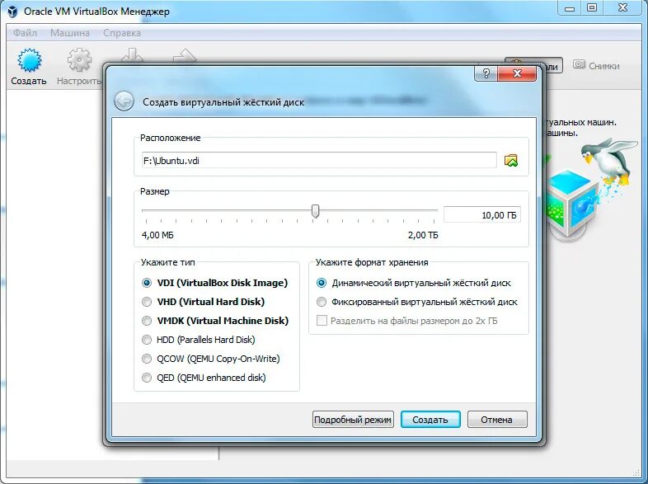Toggle Разделить на файлы размером до 2х ГБ

click(407, 321)
